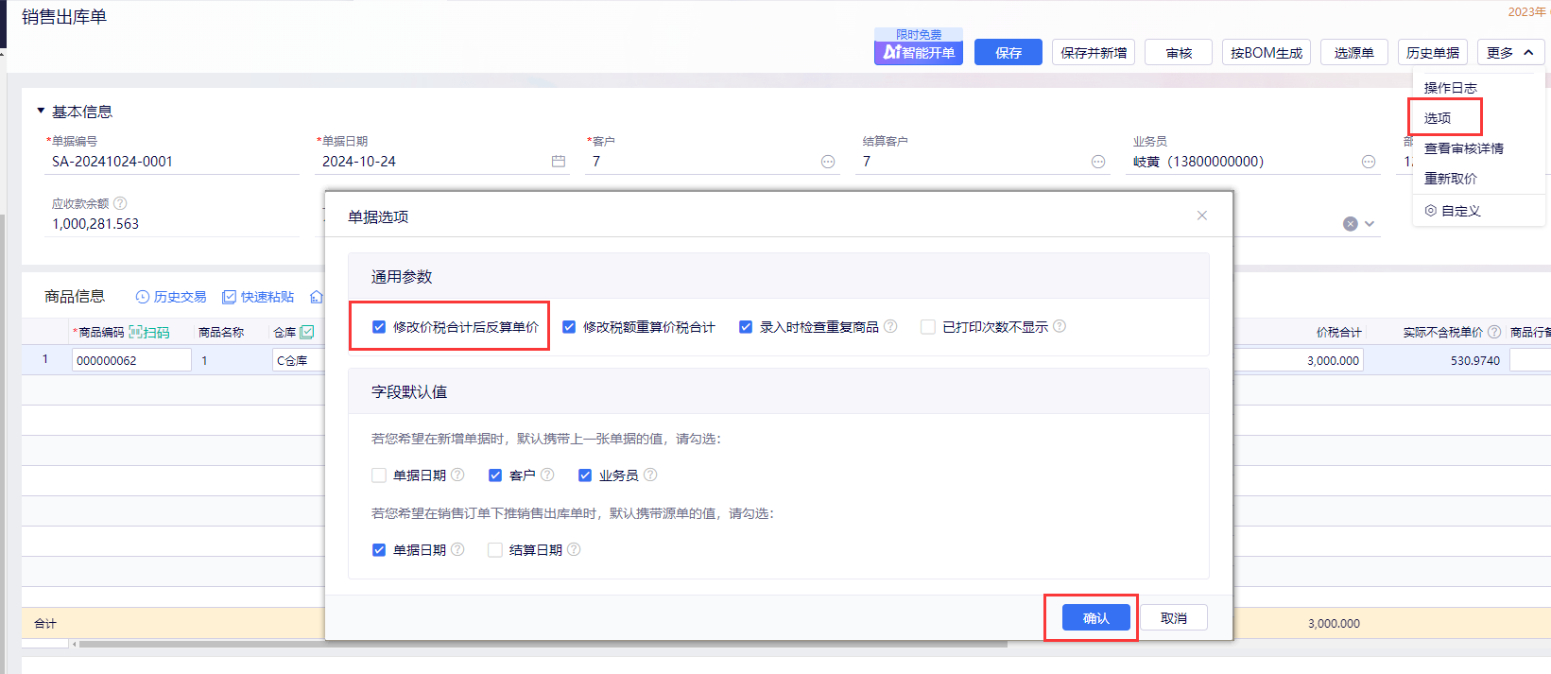
Task: Uncheck the 业务员 default value checkbox
Action: 585,475
